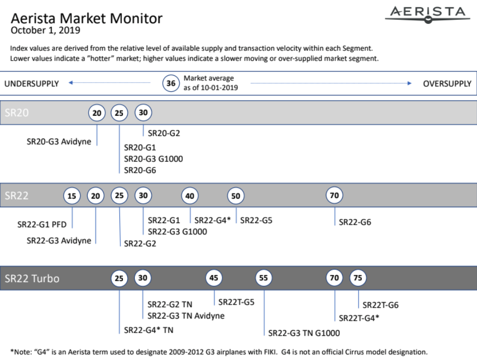Select the SR22T-G5 label
This screenshot has height=358, width=477.
tap(236, 302)
